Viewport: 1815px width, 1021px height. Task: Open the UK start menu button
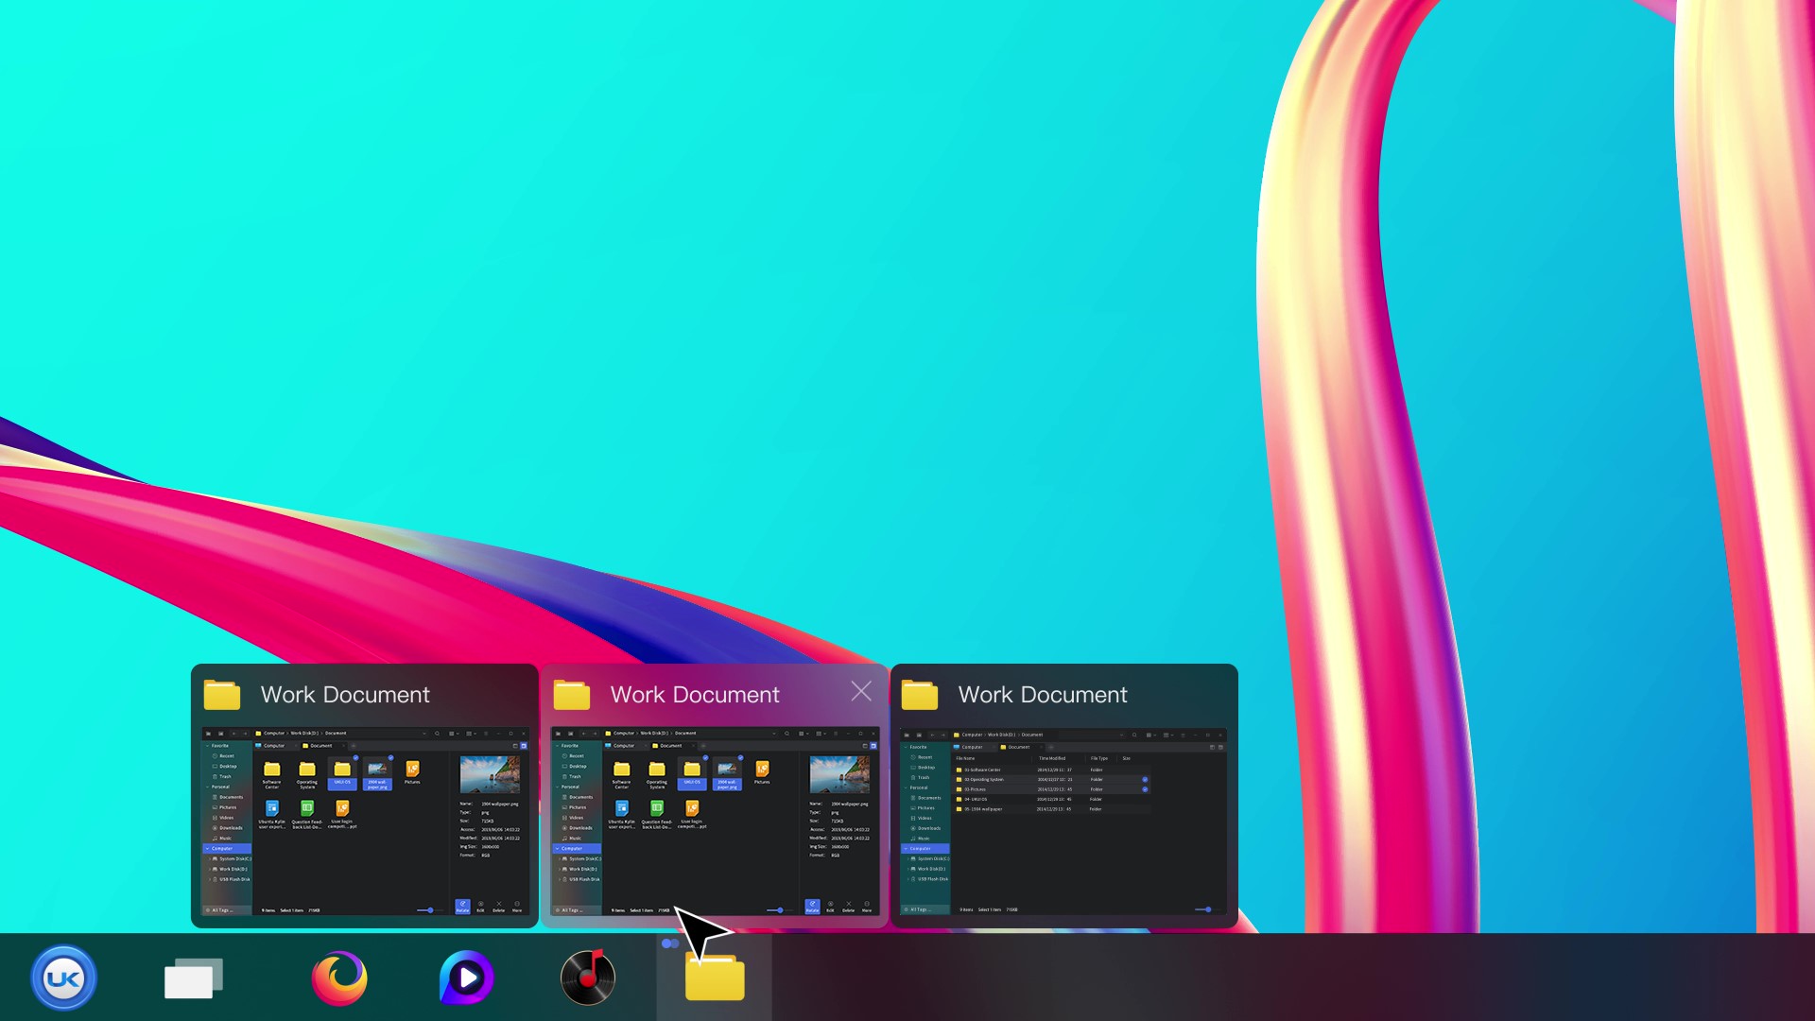pyautogui.click(x=63, y=978)
